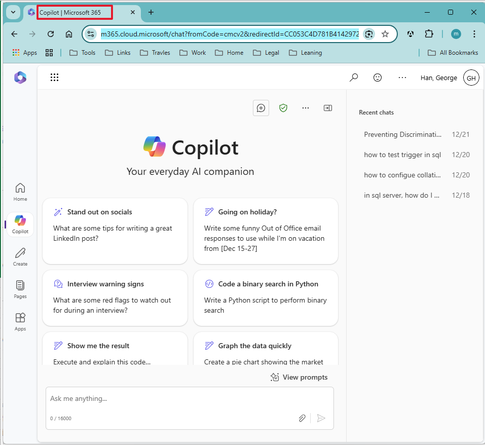View site information icon in address bar

point(91,34)
